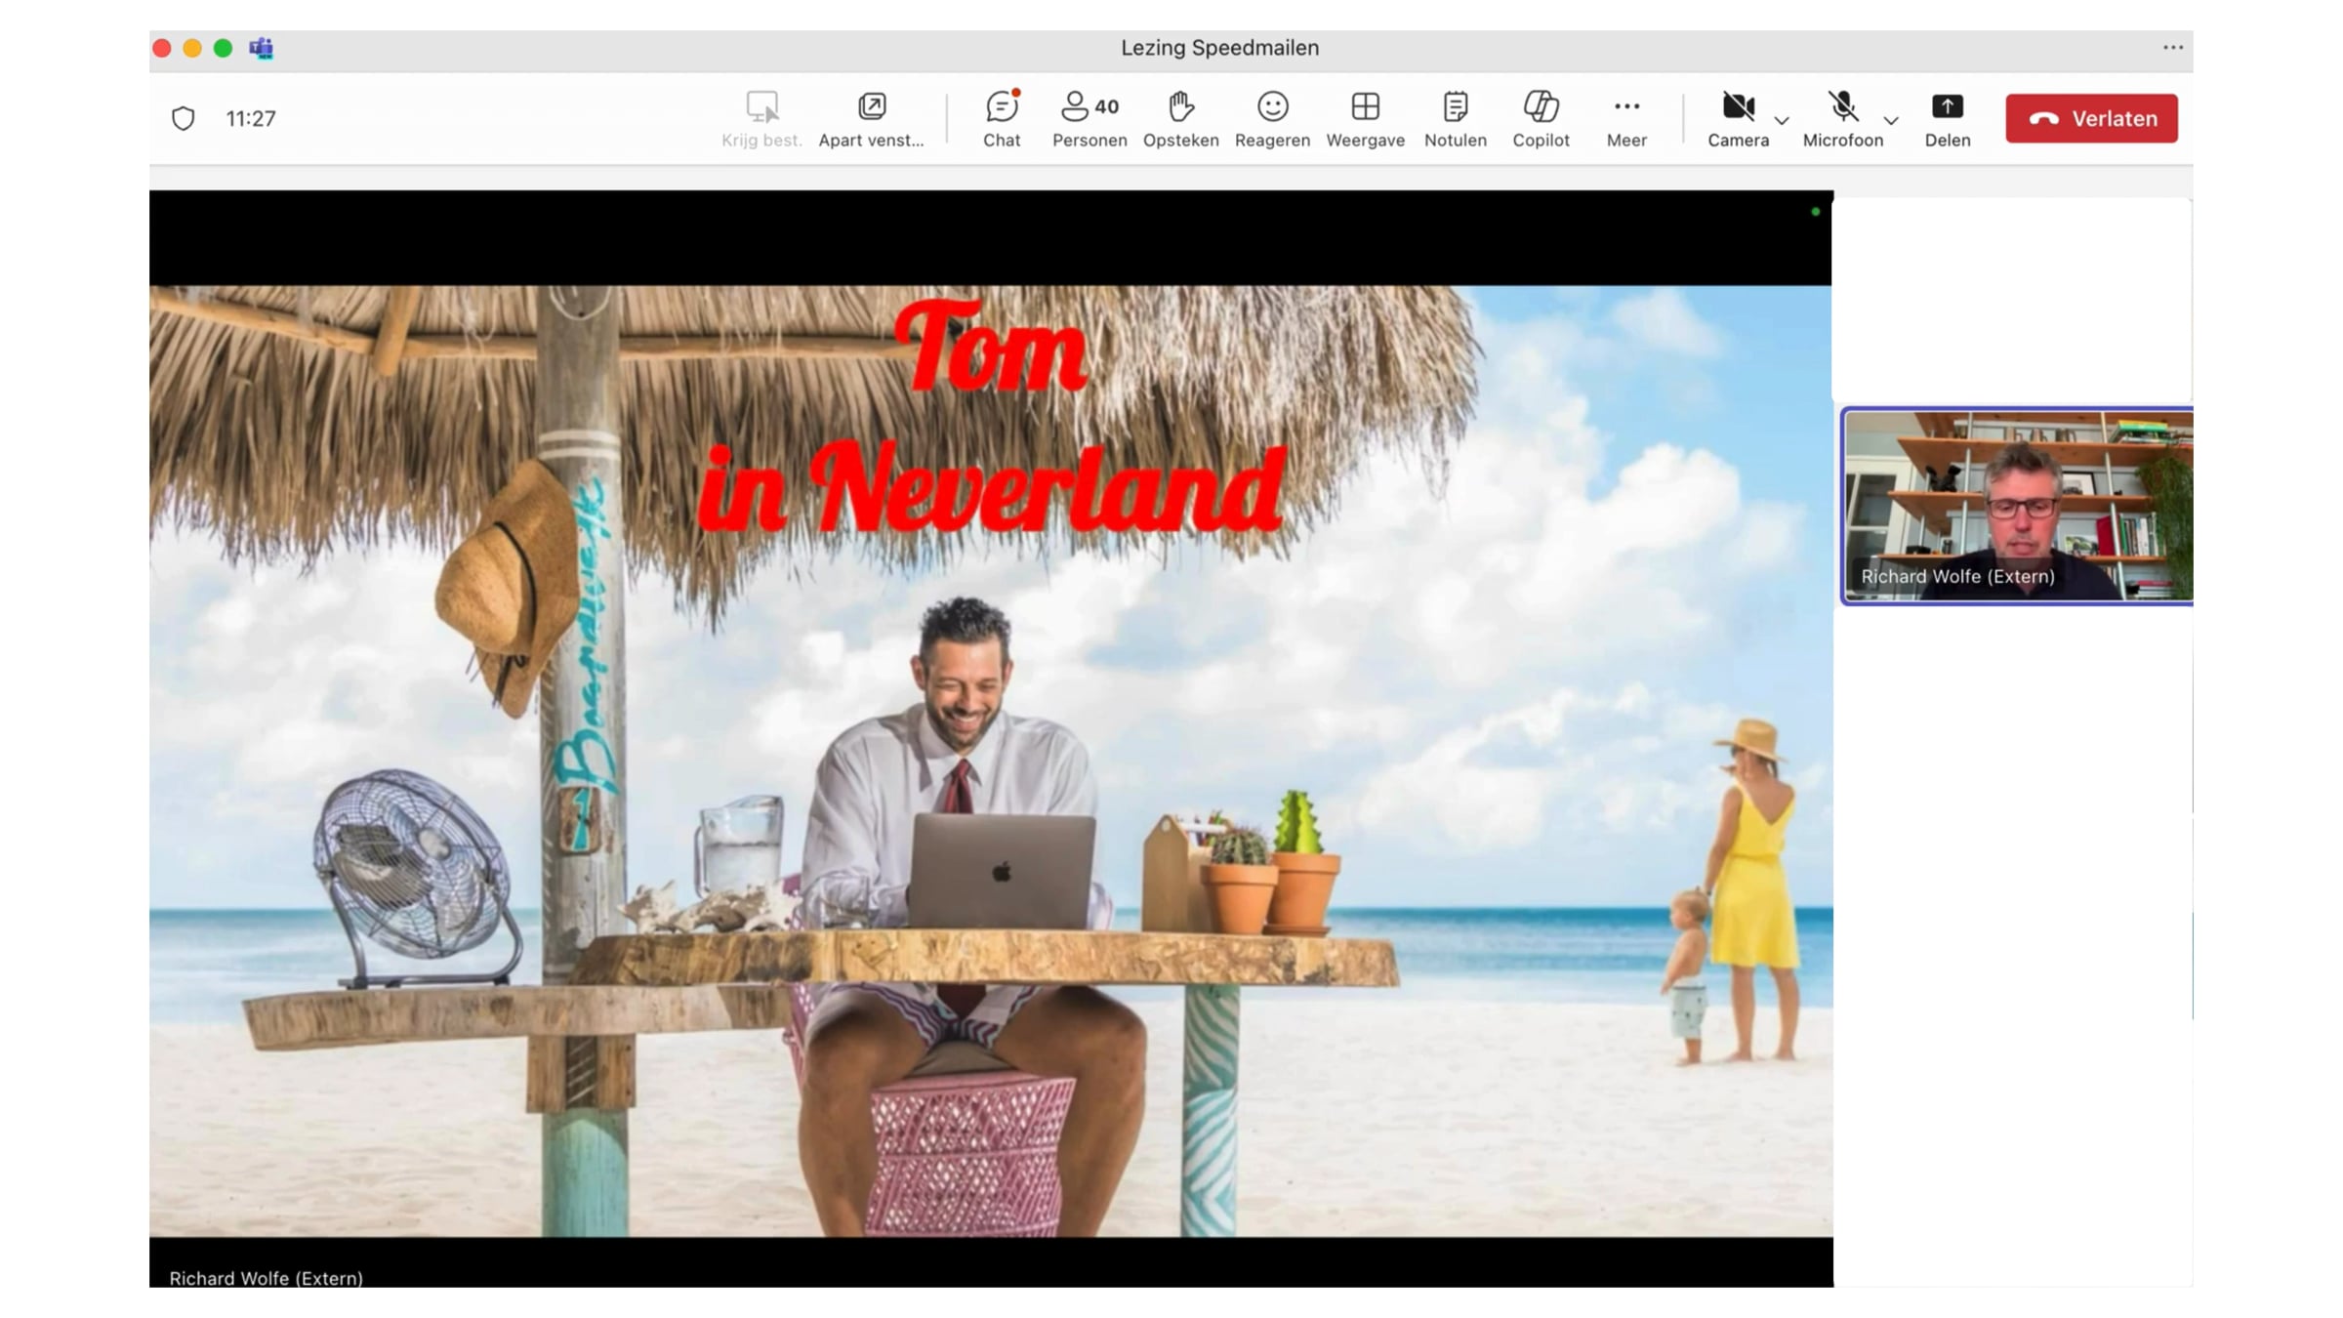Screen dimensions: 2343x1318
Task: Click the shield meeting security icon
Action: pyautogui.click(x=184, y=118)
